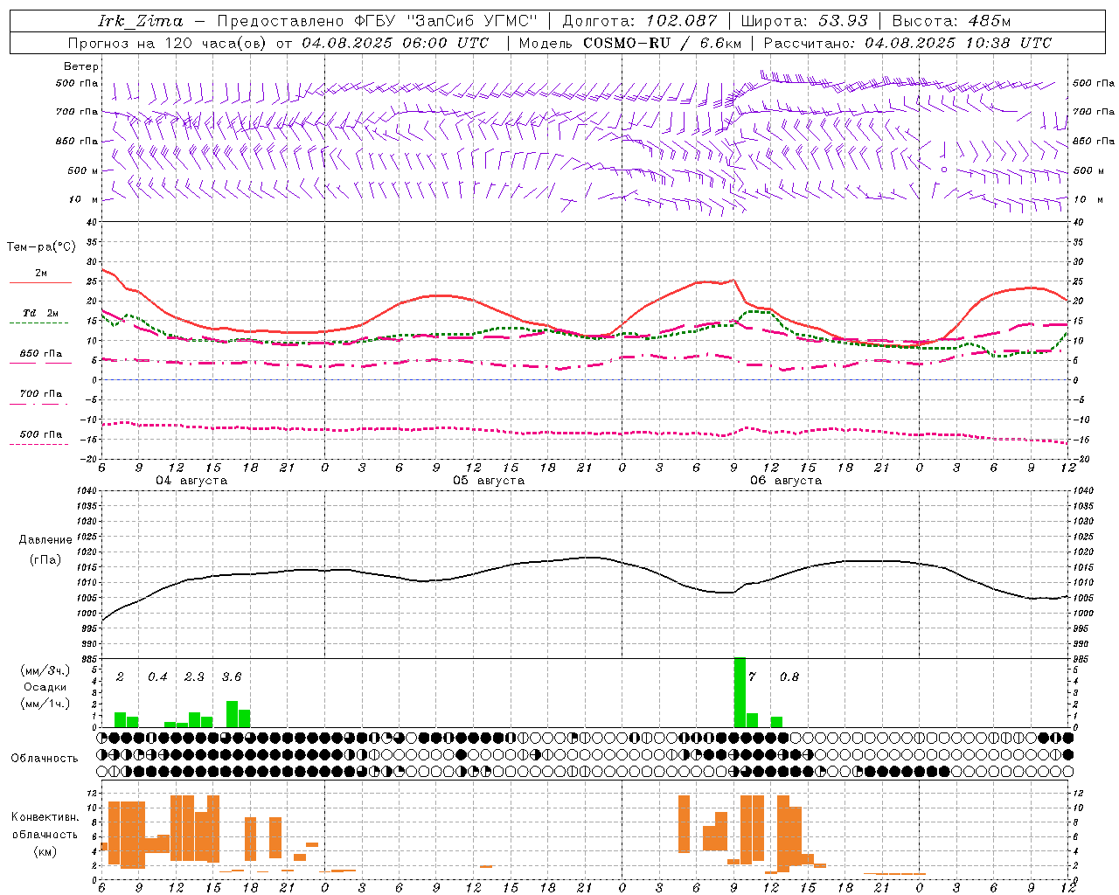Click the Давление pressure chart label
1119x895 pixels.
point(45,540)
